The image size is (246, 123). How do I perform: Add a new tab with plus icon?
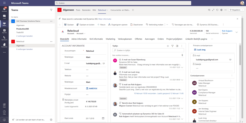133,10
